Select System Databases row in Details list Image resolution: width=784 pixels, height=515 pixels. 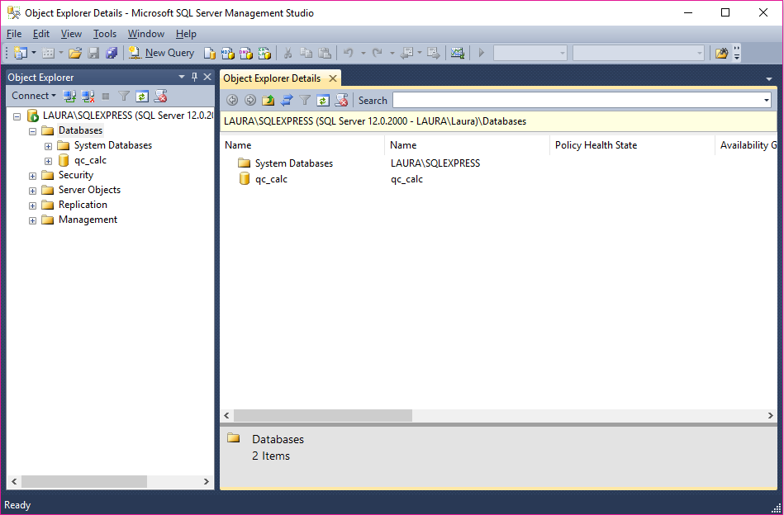pyautogui.click(x=294, y=163)
